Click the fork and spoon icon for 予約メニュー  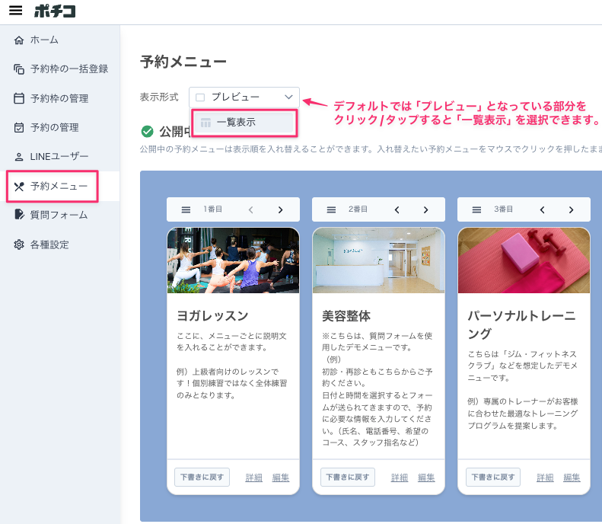pos(19,187)
